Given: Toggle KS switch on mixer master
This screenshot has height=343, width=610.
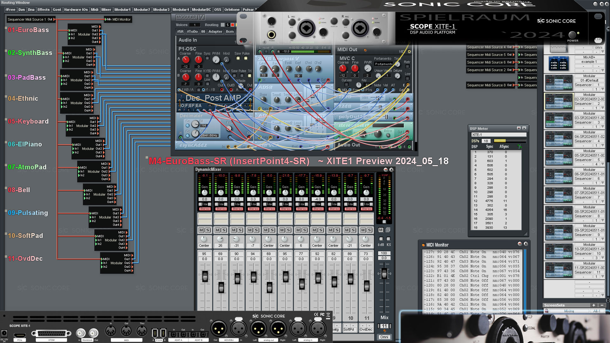Looking at the screenshot, I should point(388,239).
